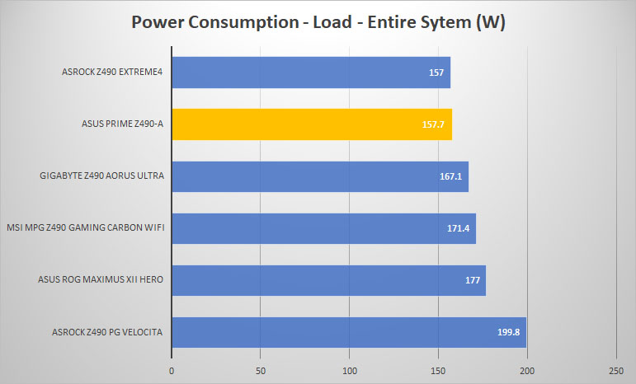
Task: Click the bar value 167.1
Action: pos(450,176)
